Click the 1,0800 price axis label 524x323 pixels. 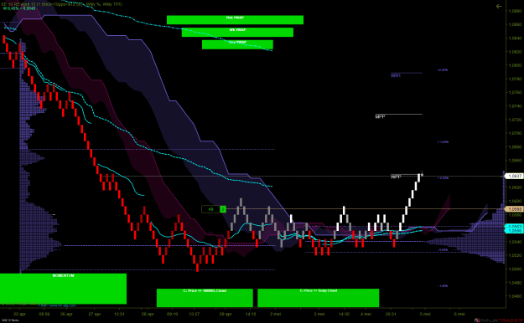click(515, 65)
